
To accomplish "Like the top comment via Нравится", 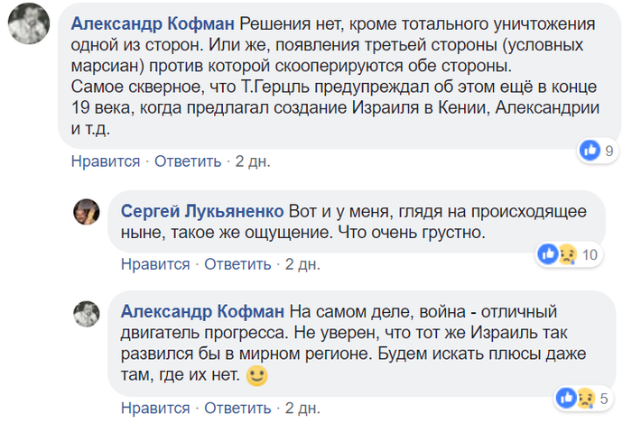I will point(106,161).
